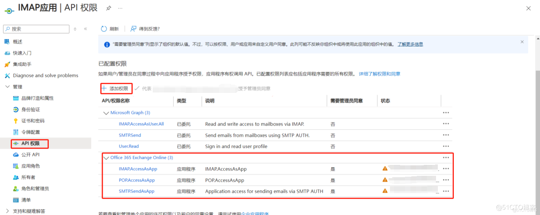Click the info icon in the blue banner
Screen dimensions: 540x215
(x=107, y=44)
